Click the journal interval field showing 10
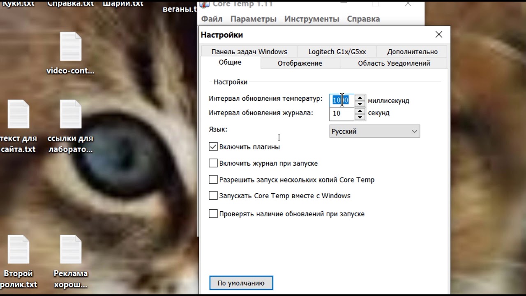 coord(342,113)
